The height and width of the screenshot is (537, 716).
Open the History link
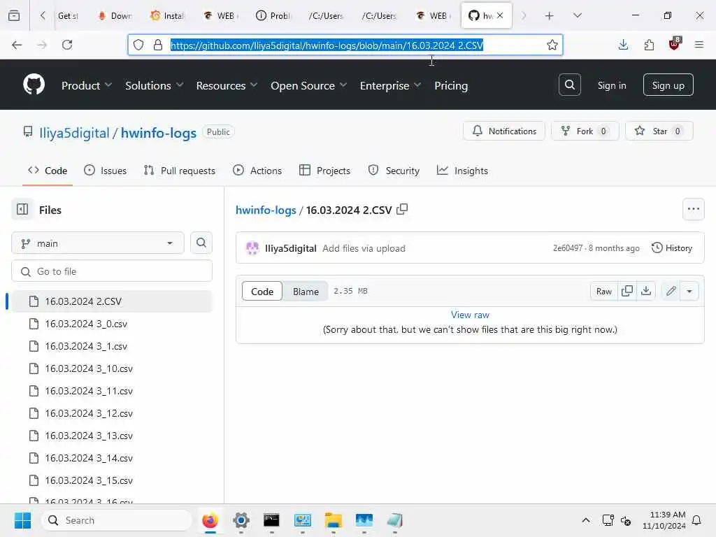[x=672, y=248]
